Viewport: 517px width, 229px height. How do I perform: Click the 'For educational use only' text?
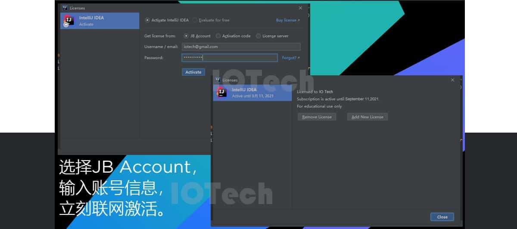point(319,106)
